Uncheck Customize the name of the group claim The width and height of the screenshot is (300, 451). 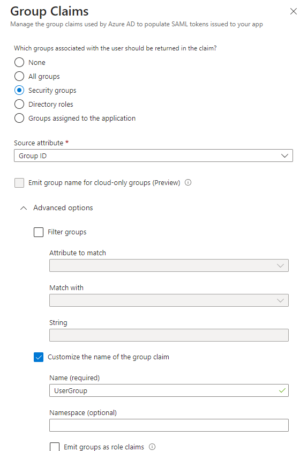point(39,357)
